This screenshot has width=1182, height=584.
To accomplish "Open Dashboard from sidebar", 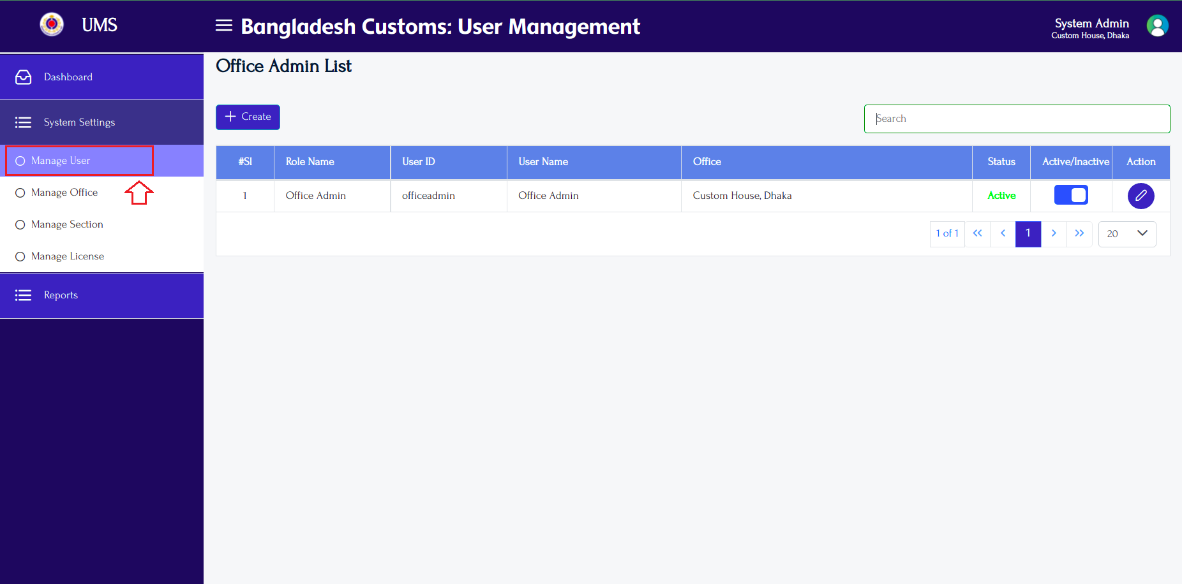I will pyautogui.click(x=101, y=77).
